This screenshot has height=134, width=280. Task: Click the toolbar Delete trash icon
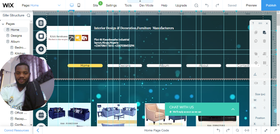coord(265,41)
